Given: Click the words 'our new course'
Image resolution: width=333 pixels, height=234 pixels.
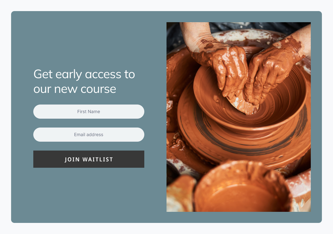Looking at the screenshot, I should pos(75,89).
